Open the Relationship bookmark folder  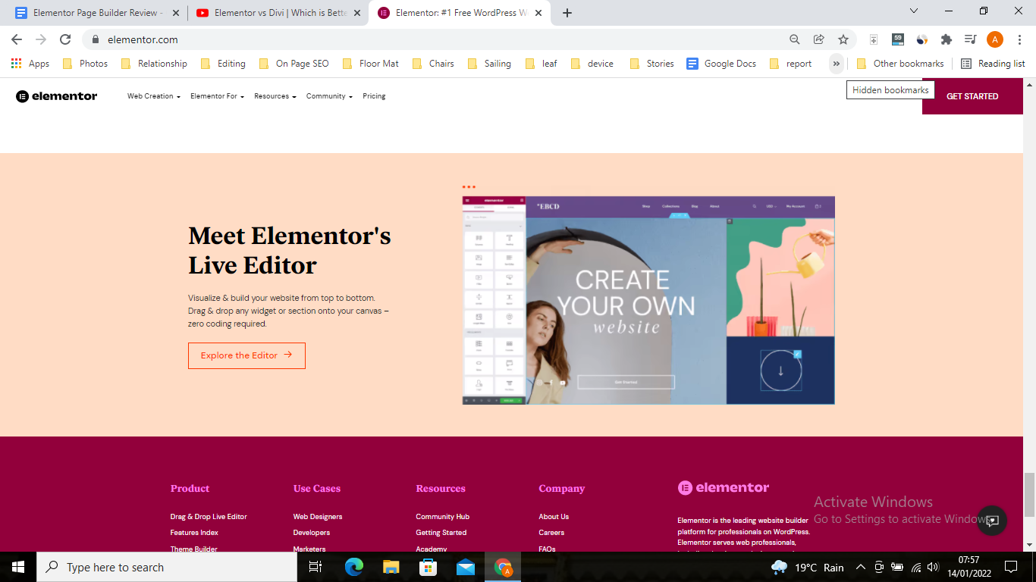154,64
